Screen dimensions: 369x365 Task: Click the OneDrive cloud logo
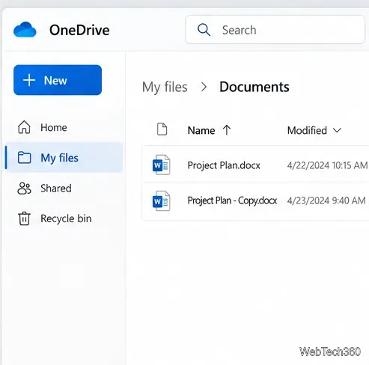point(25,30)
